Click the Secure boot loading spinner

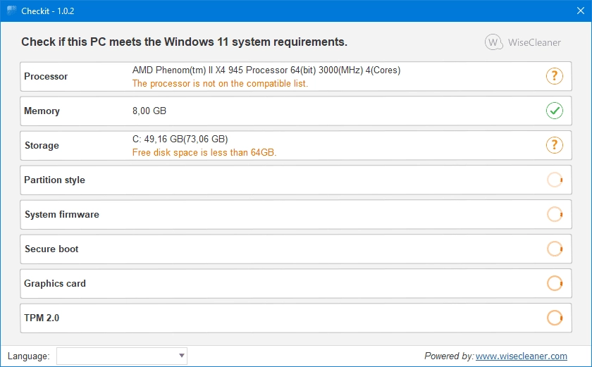(x=555, y=249)
